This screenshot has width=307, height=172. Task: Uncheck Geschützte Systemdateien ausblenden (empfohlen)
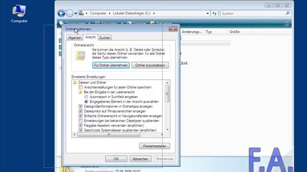point(81,130)
